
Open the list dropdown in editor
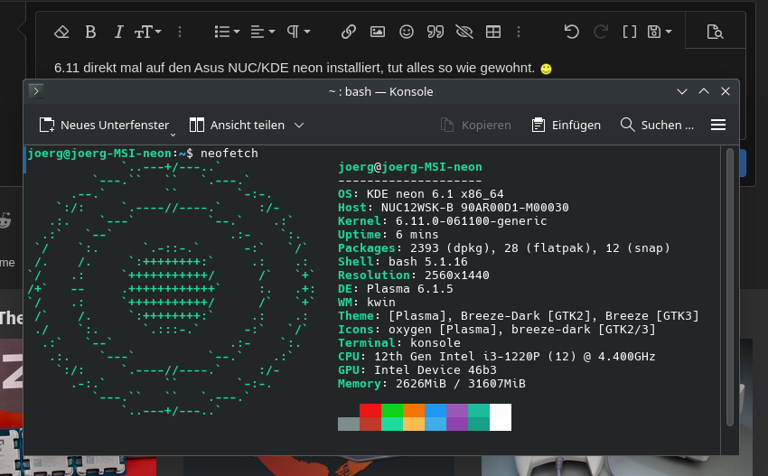[x=227, y=33]
